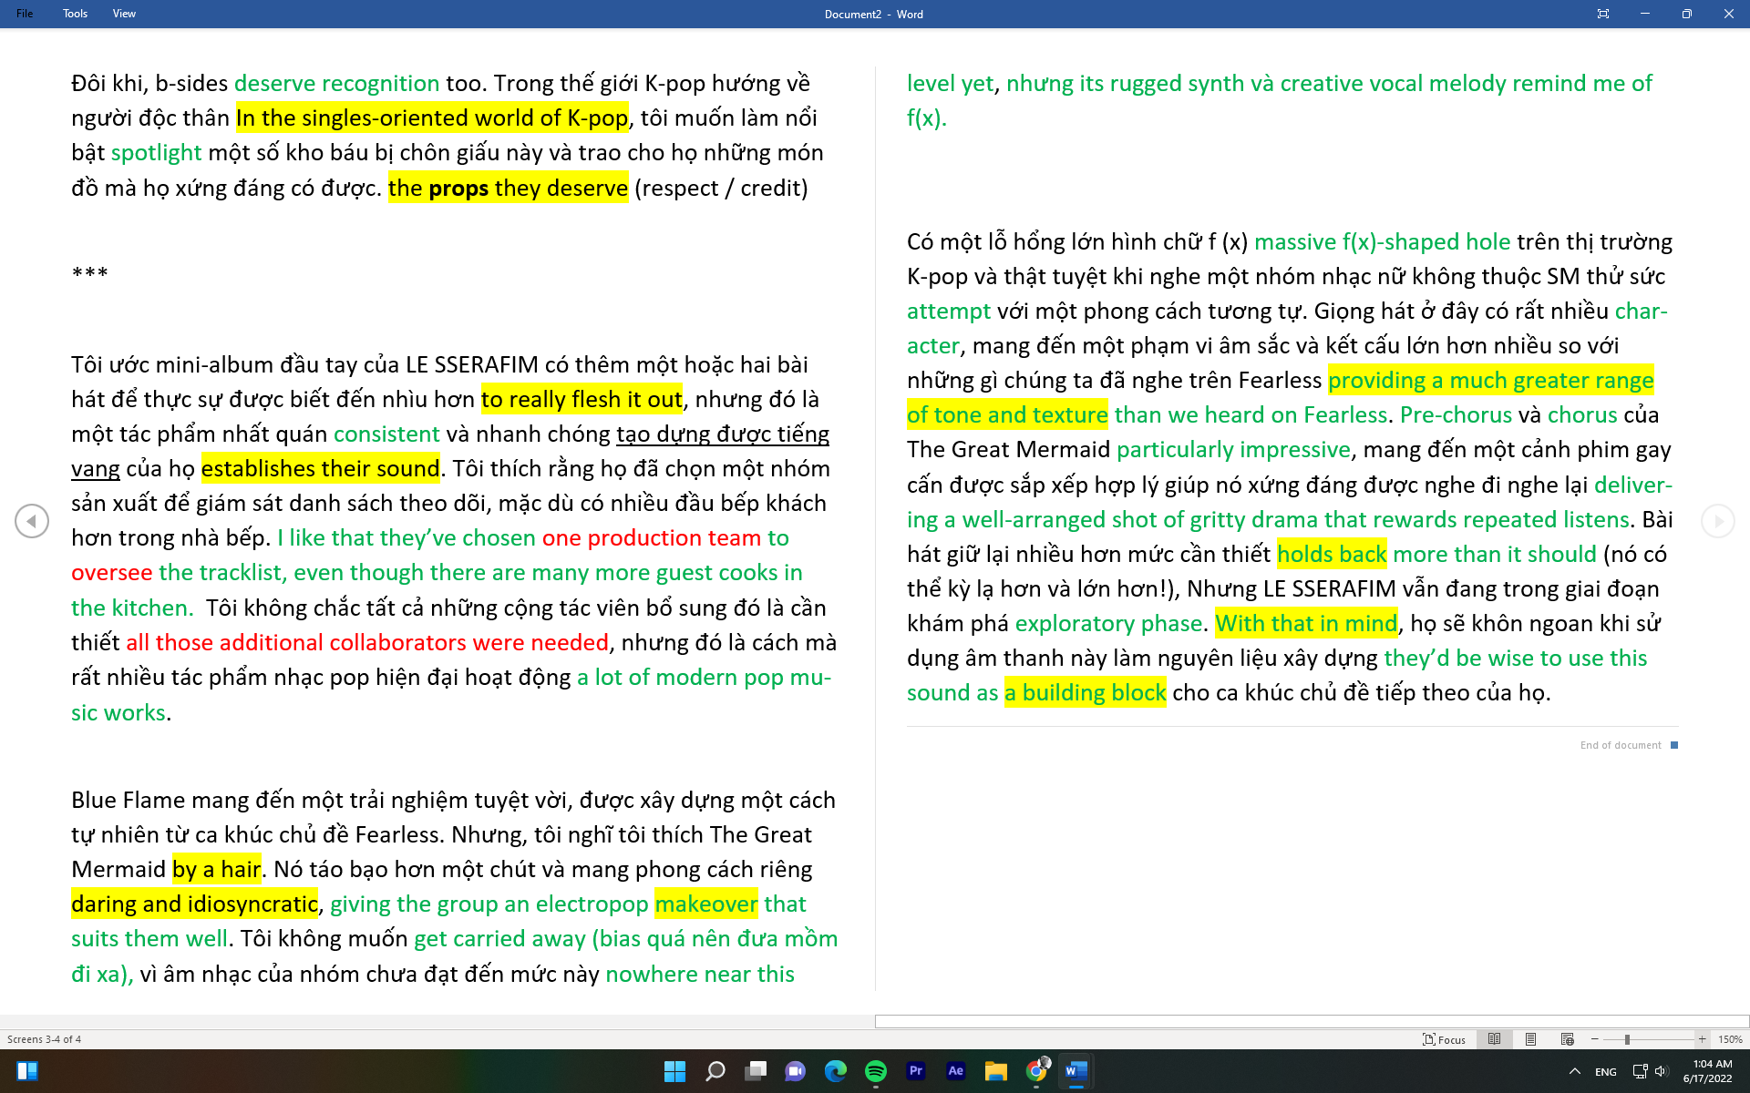Open the clock and date flyout
The width and height of the screenshot is (1750, 1093).
click(1707, 1071)
